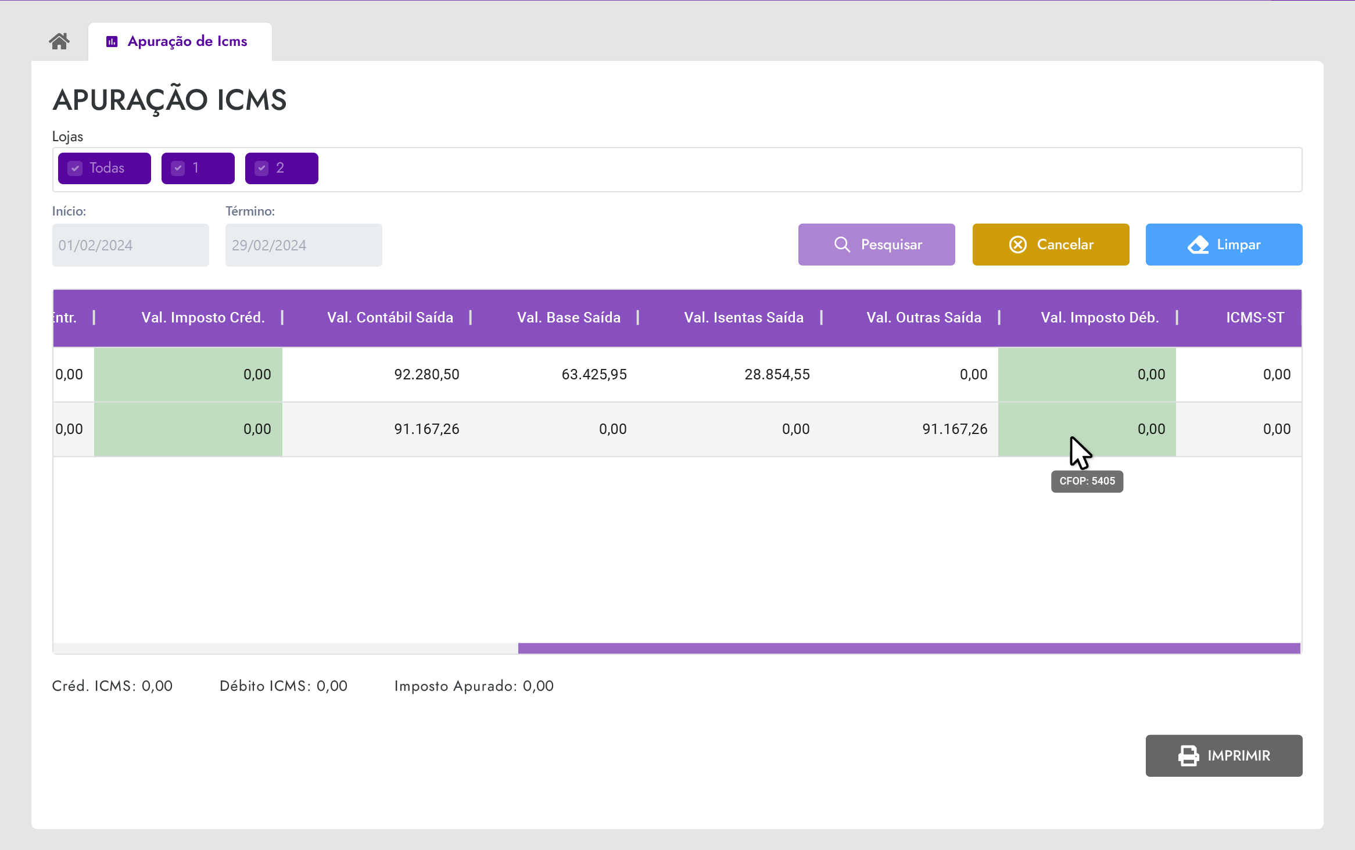Click the Início date field
Viewport: 1355px width, 850px height.
[x=130, y=245]
